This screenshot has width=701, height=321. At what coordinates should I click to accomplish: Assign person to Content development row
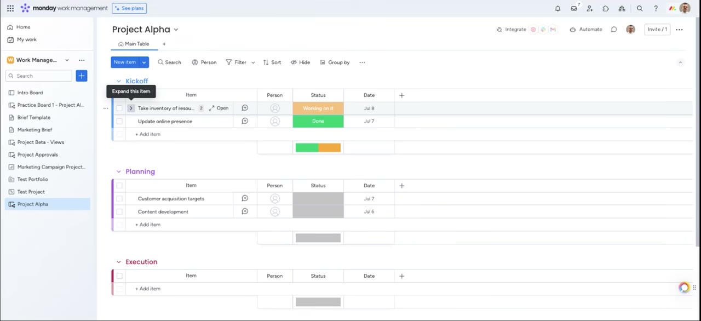[275, 211]
